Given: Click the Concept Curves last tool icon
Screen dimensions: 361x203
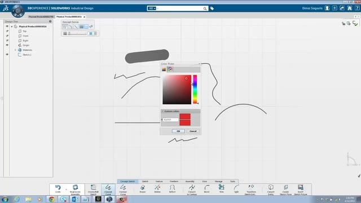Looking at the screenshot, I should coord(91,27).
